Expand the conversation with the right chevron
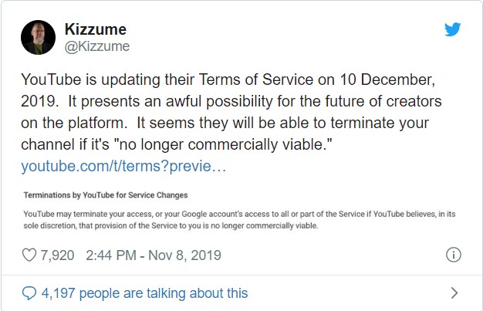The image size is (483, 311). point(454,292)
